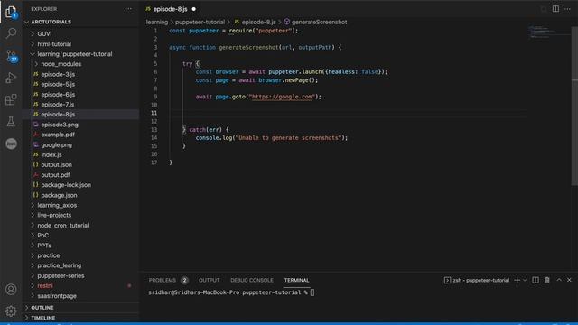Click the editor minimap preview

(548, 32)
